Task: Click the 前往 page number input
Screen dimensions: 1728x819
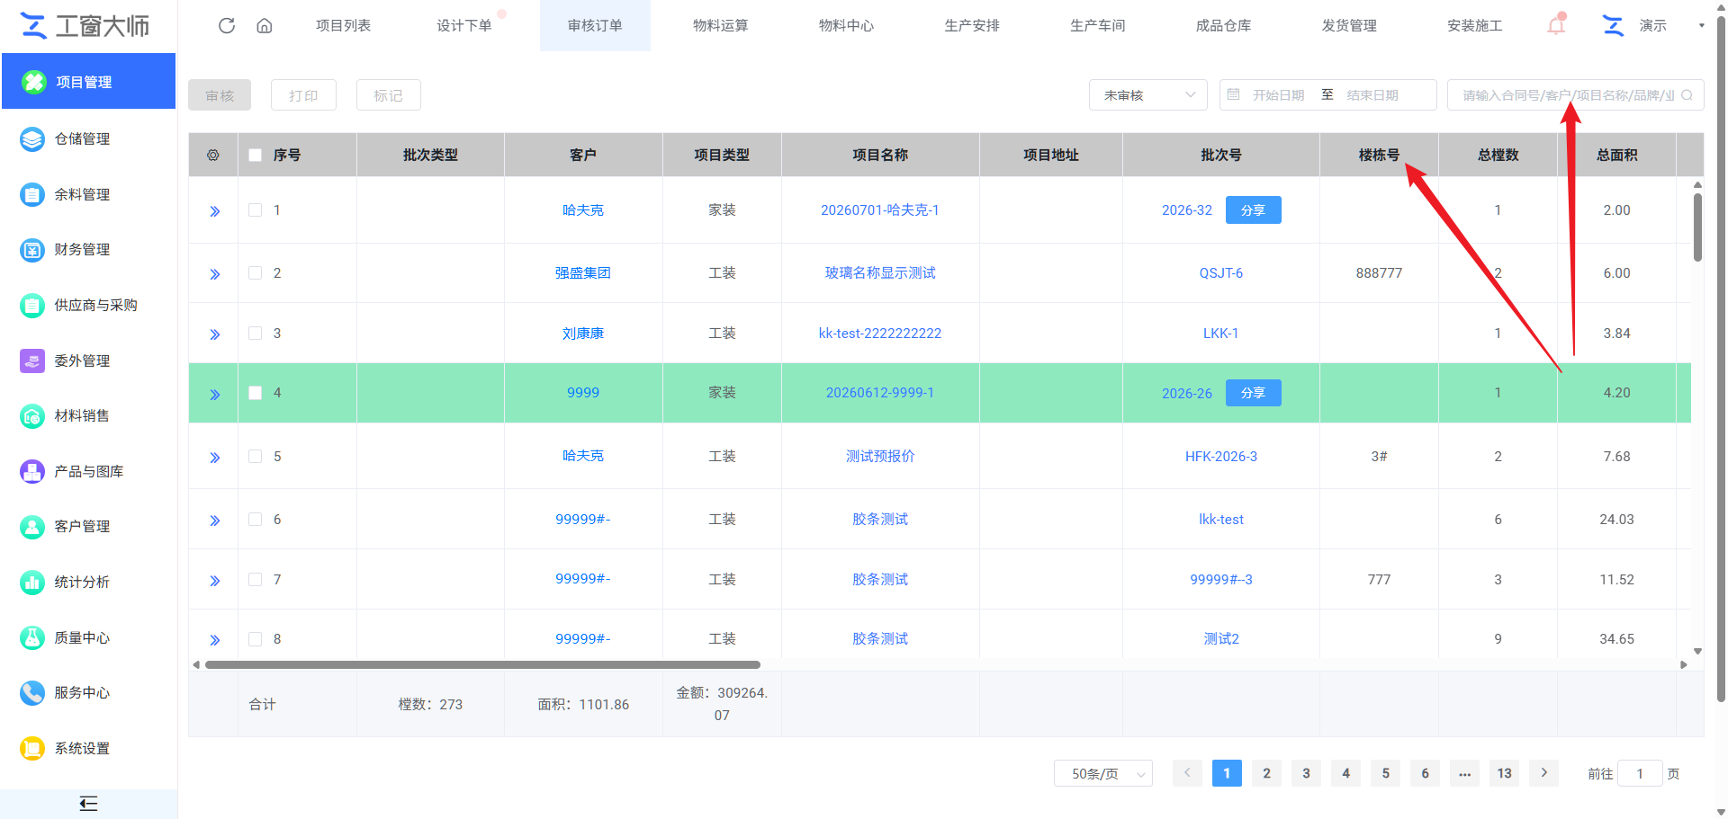Action: (1640, 773)
